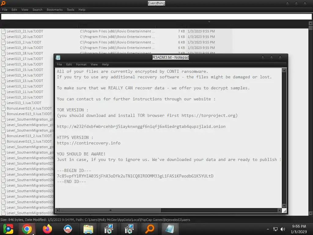Click Notepad horizontal scrollbar left arrow

tap(58, 210)
